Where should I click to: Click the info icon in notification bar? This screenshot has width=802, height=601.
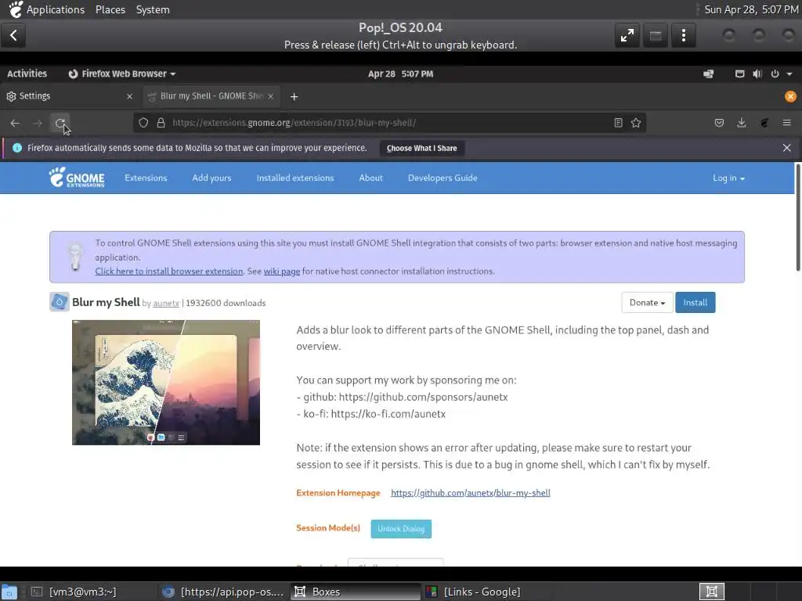[x=17, y=148]
